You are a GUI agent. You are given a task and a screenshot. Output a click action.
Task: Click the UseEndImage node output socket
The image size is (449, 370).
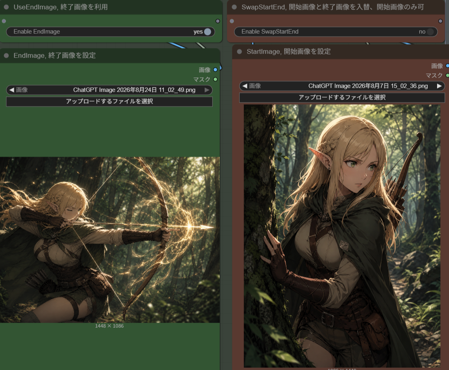pyautogui.click(x=217, y=21)
